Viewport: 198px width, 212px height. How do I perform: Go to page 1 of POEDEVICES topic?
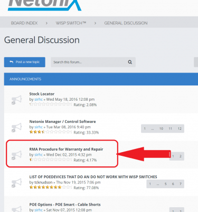150,184
